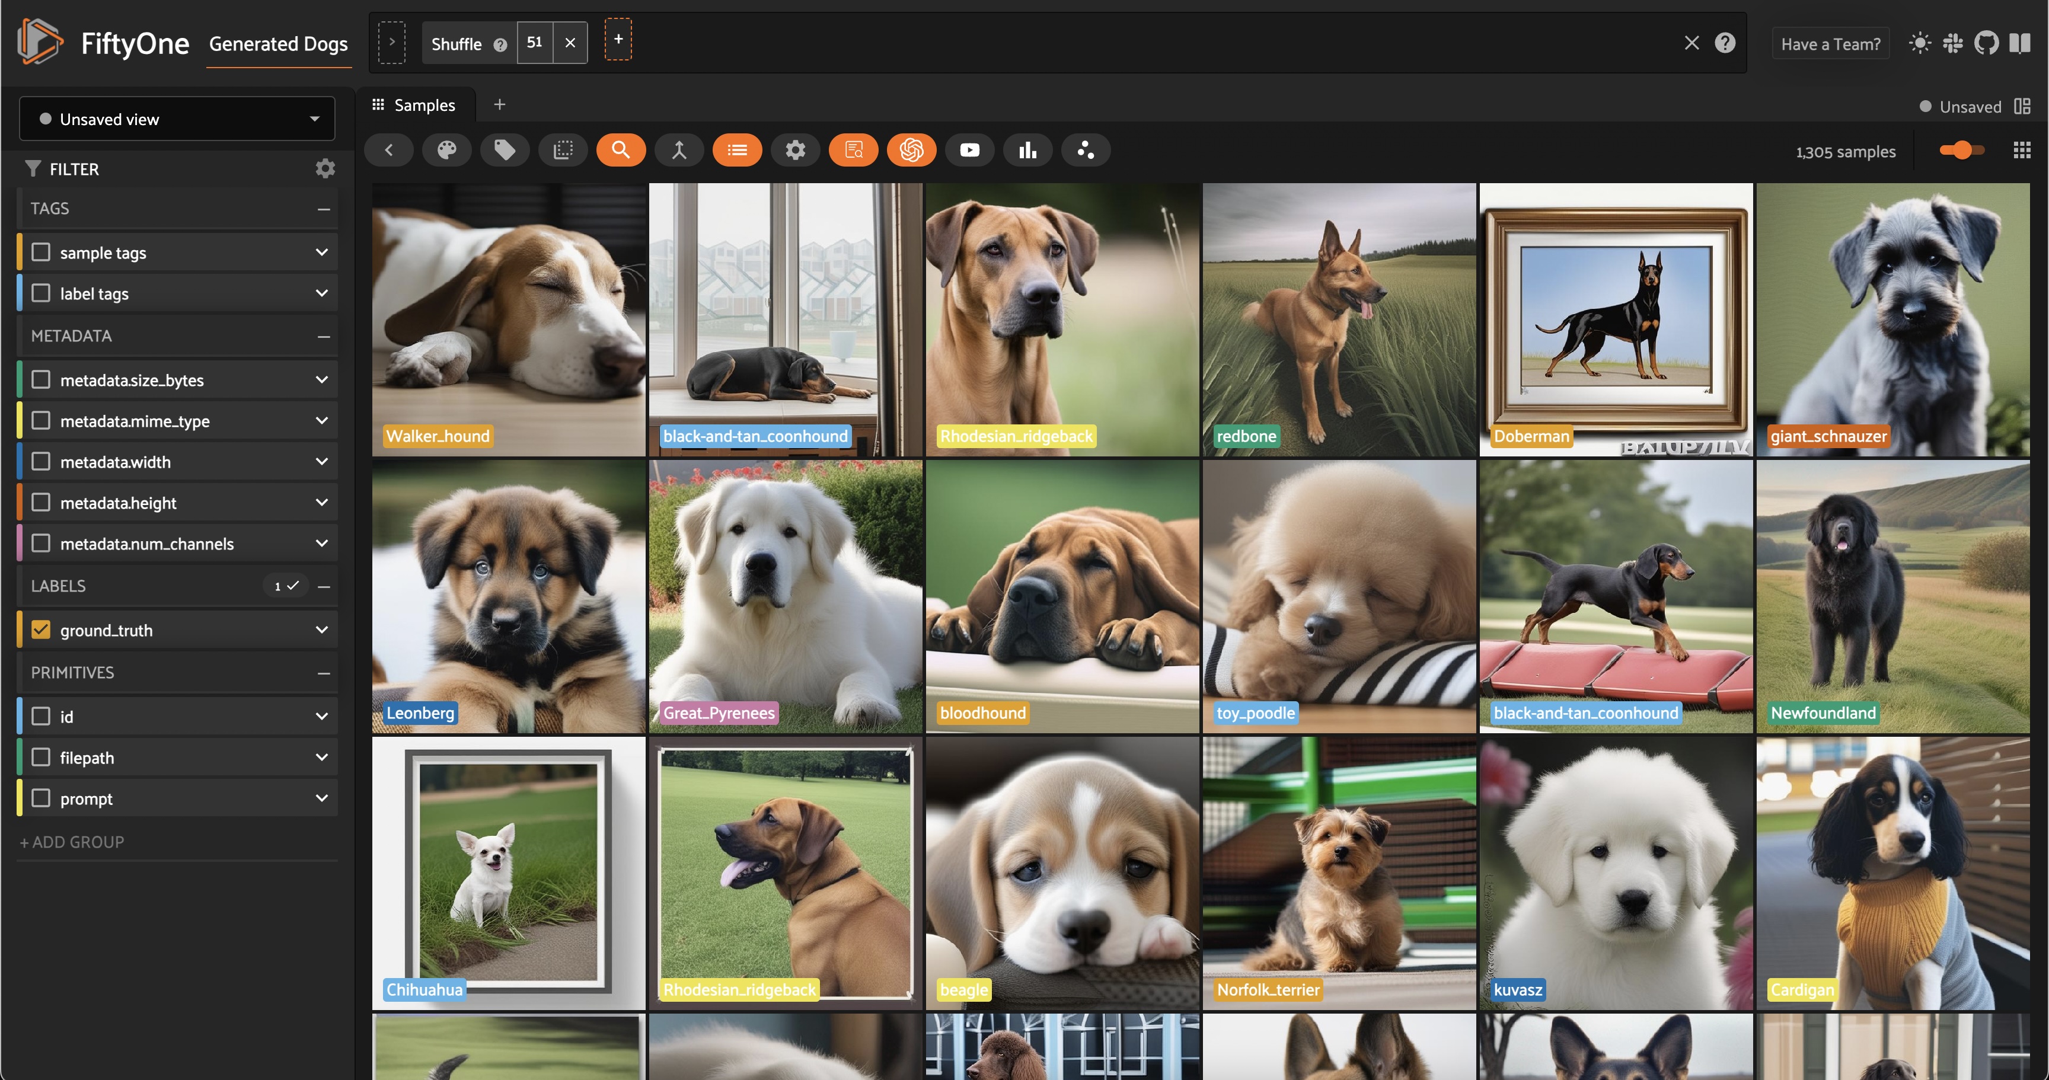Click the LABELS 1 selected badge
The width and height of the screenshot is (2049, 1080).
click(x=286, y=585)
